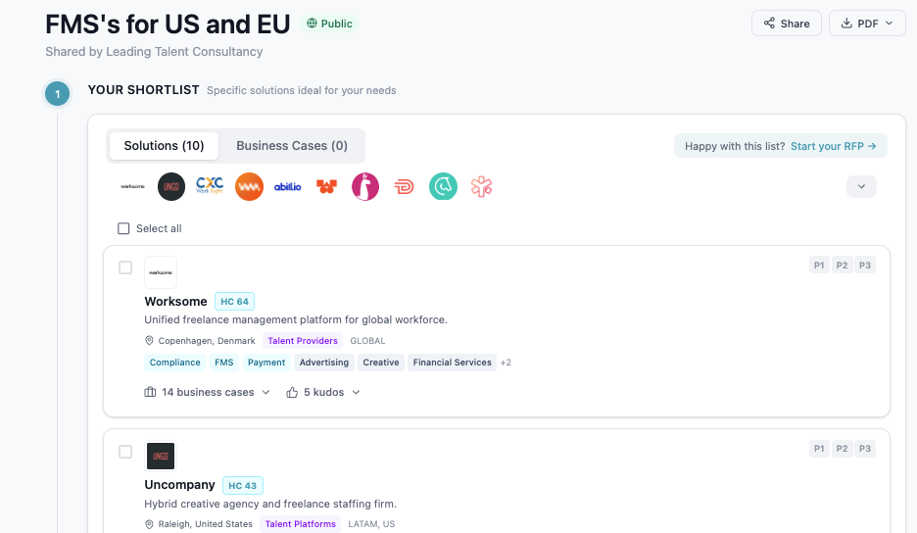Click 'Unified freelance management platform' description

(x=296, y=319)
